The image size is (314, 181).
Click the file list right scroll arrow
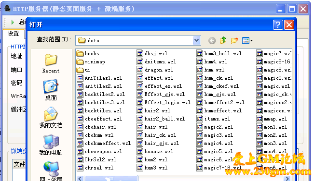(x=287, y=179)
